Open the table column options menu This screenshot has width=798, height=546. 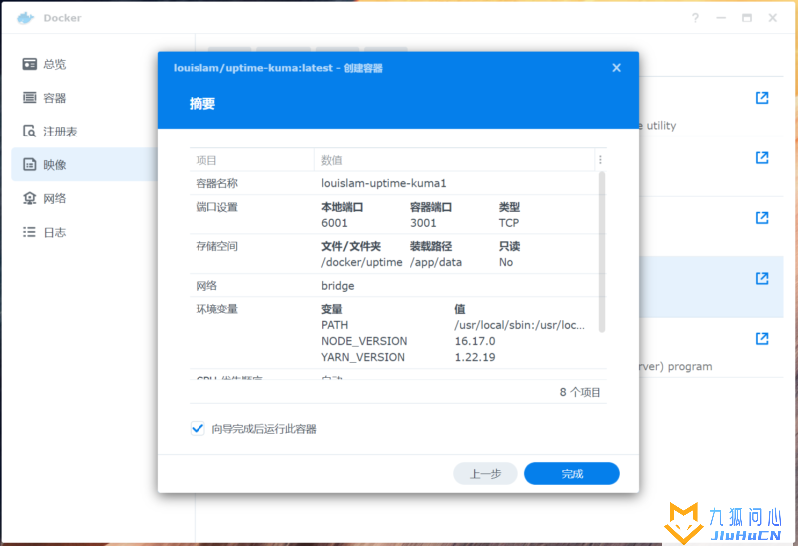pos(600,160)
